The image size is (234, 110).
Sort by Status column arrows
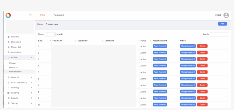point(150,41)
